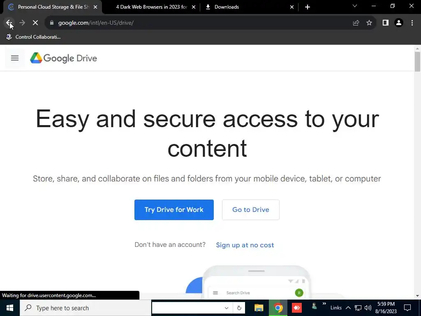Click the browser forward arrow
This screenshot has width=421, height=316.
click(x=22, y=23)
